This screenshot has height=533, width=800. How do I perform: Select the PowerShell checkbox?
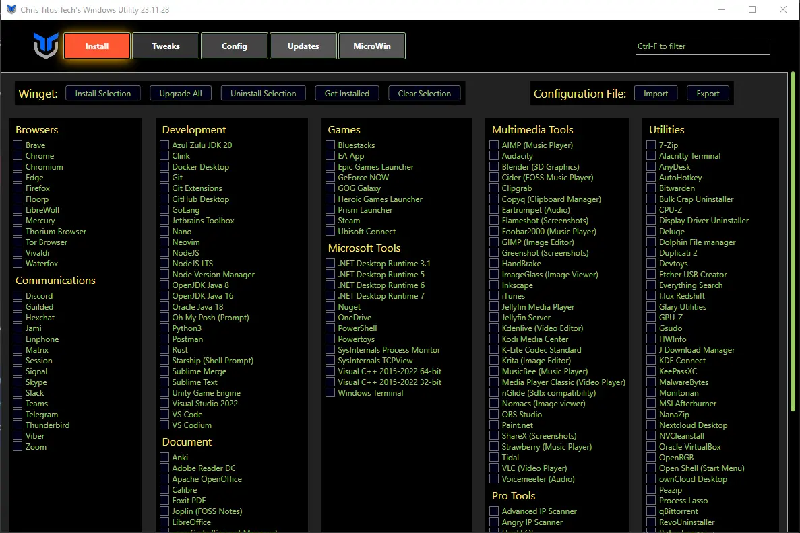(330, 328)
